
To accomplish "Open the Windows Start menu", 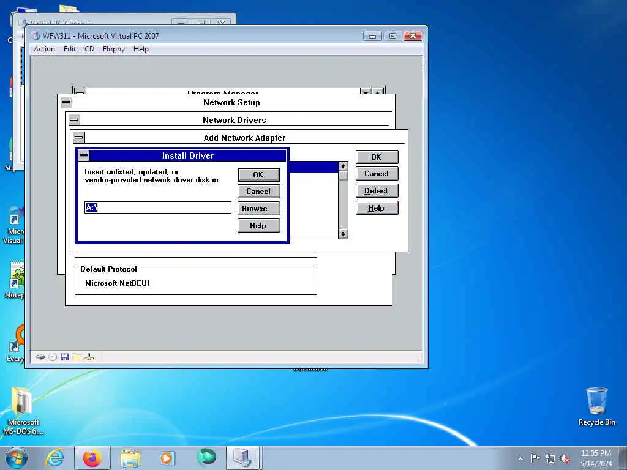I will [17, 458].
